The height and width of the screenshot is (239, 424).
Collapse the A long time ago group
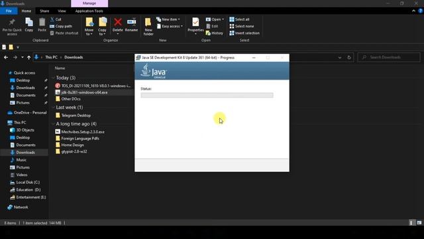tap(53, 124)
